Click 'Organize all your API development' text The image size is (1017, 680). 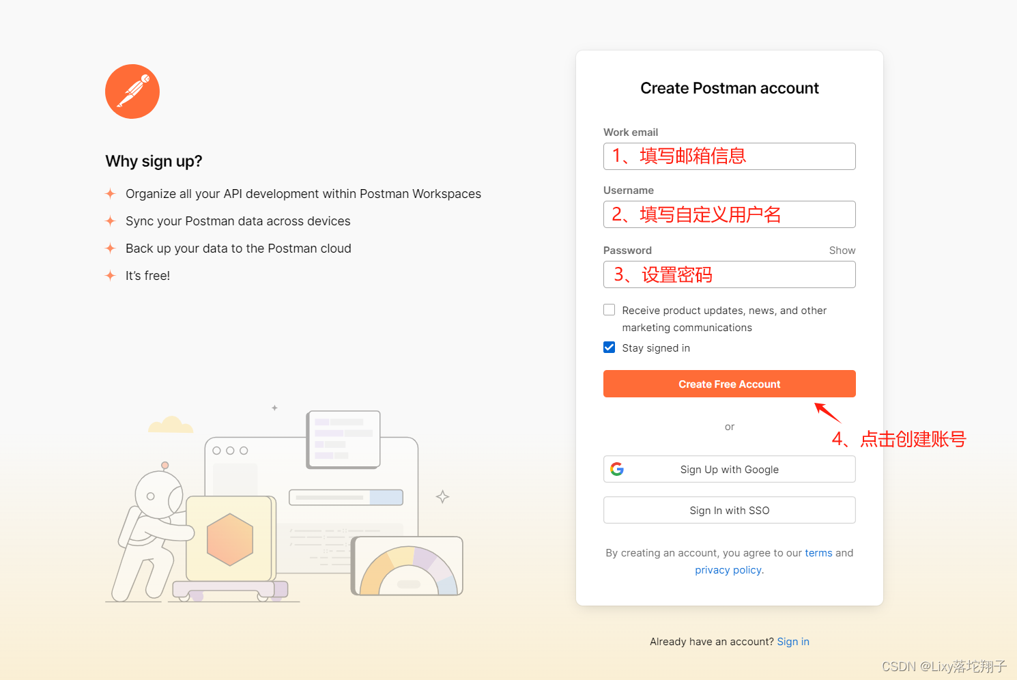pos(303,194)
